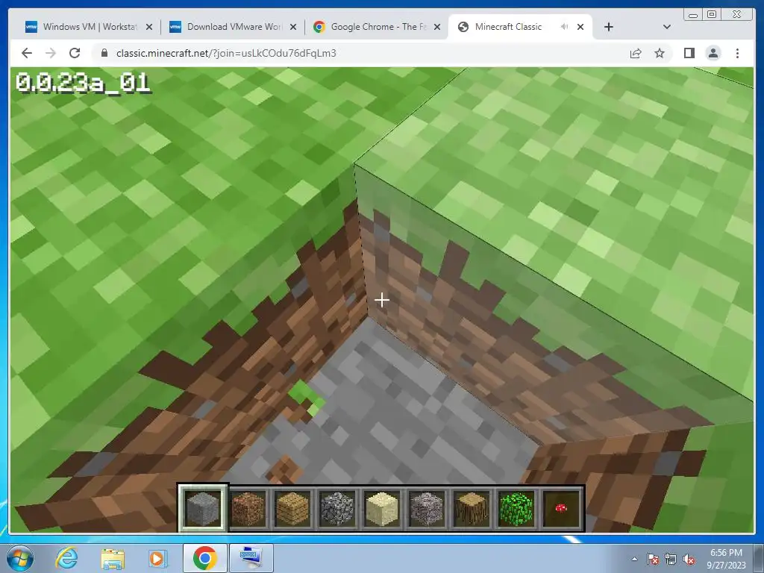Select the dirt block in hotbar

click(248, 508)
